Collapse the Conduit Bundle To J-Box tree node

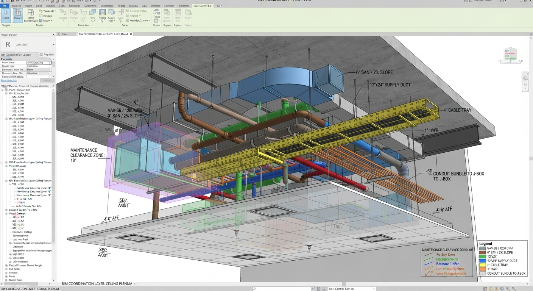point(6,210)
